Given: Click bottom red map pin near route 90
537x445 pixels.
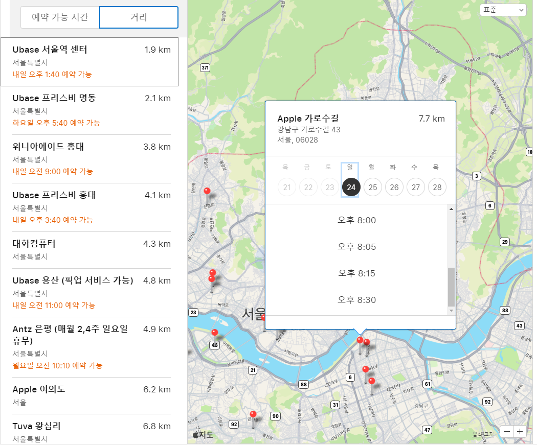Looking at the screenshot, I should [x=253, y=414].
